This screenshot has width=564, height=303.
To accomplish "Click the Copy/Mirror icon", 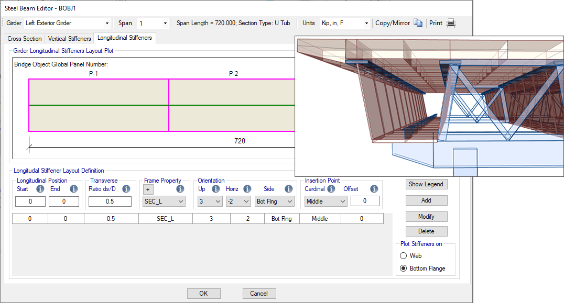I will [418, 23].
